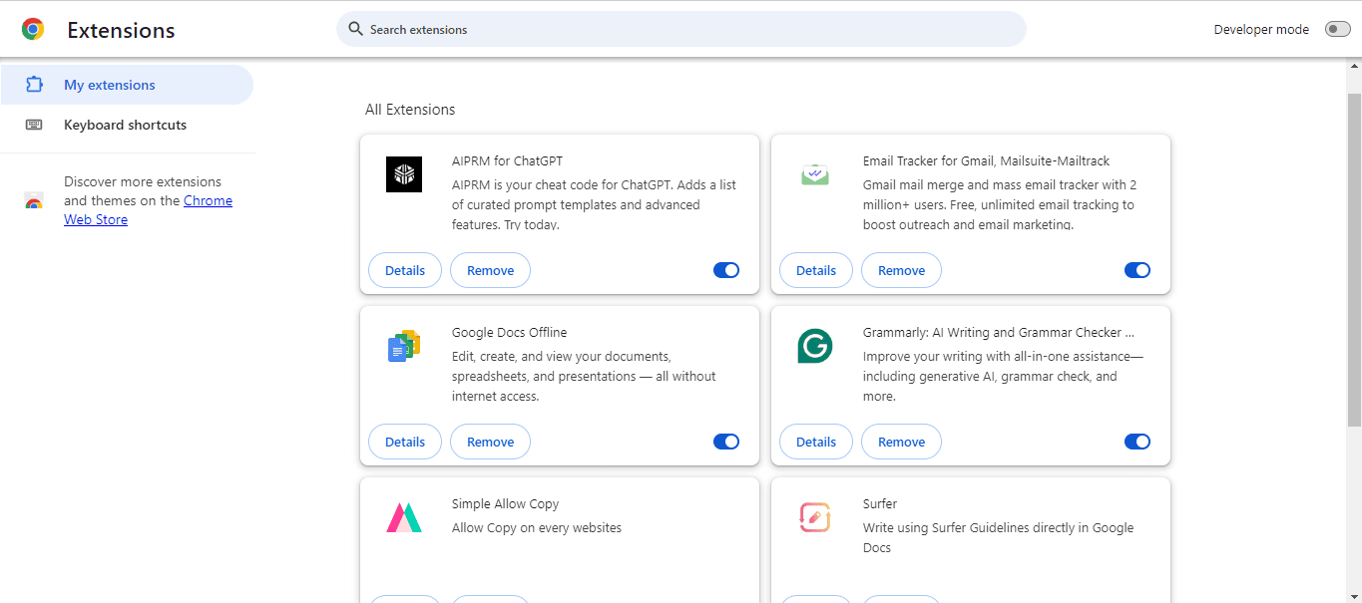This screenshot has height=603, width=1362.
Task: Open the My extensions section
Action: [x=110, y=86]
